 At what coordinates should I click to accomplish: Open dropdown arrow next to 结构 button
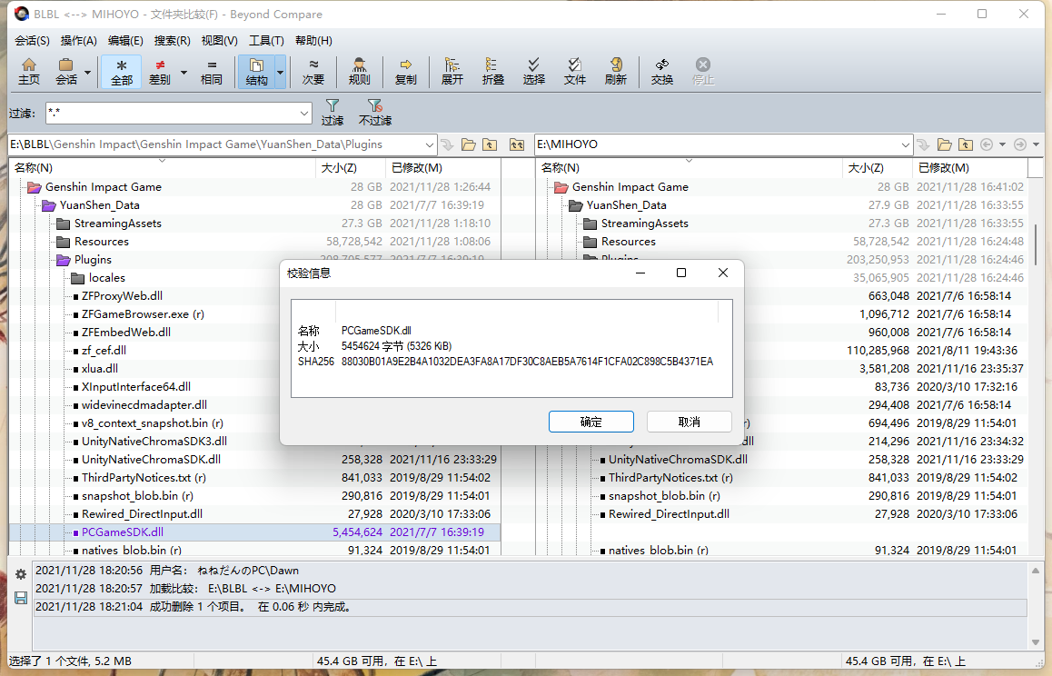pos(281,72)
